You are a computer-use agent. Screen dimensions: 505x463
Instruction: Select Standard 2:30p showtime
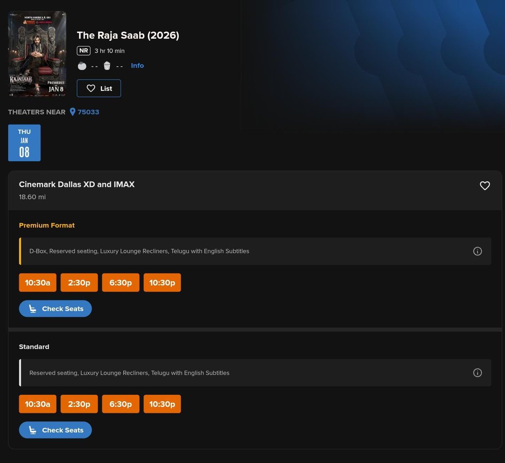coord(79,404)
